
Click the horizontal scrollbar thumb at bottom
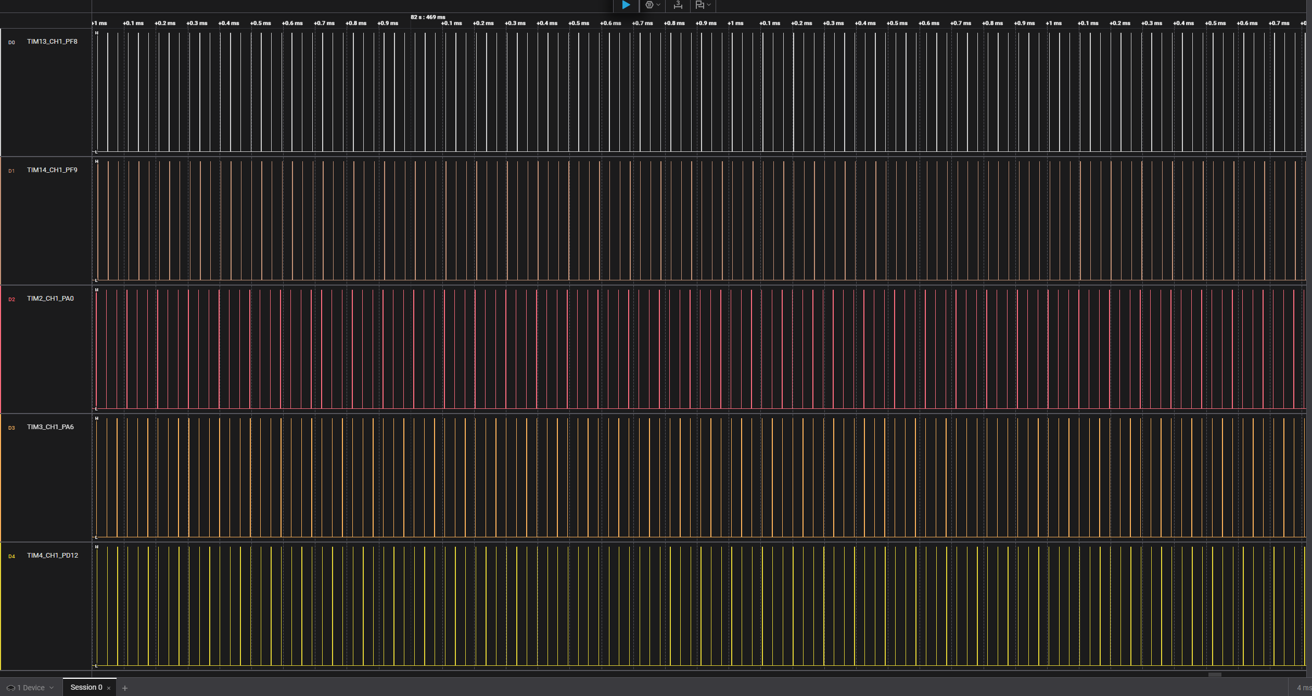pyautogui.click(x=1214, y=674)
